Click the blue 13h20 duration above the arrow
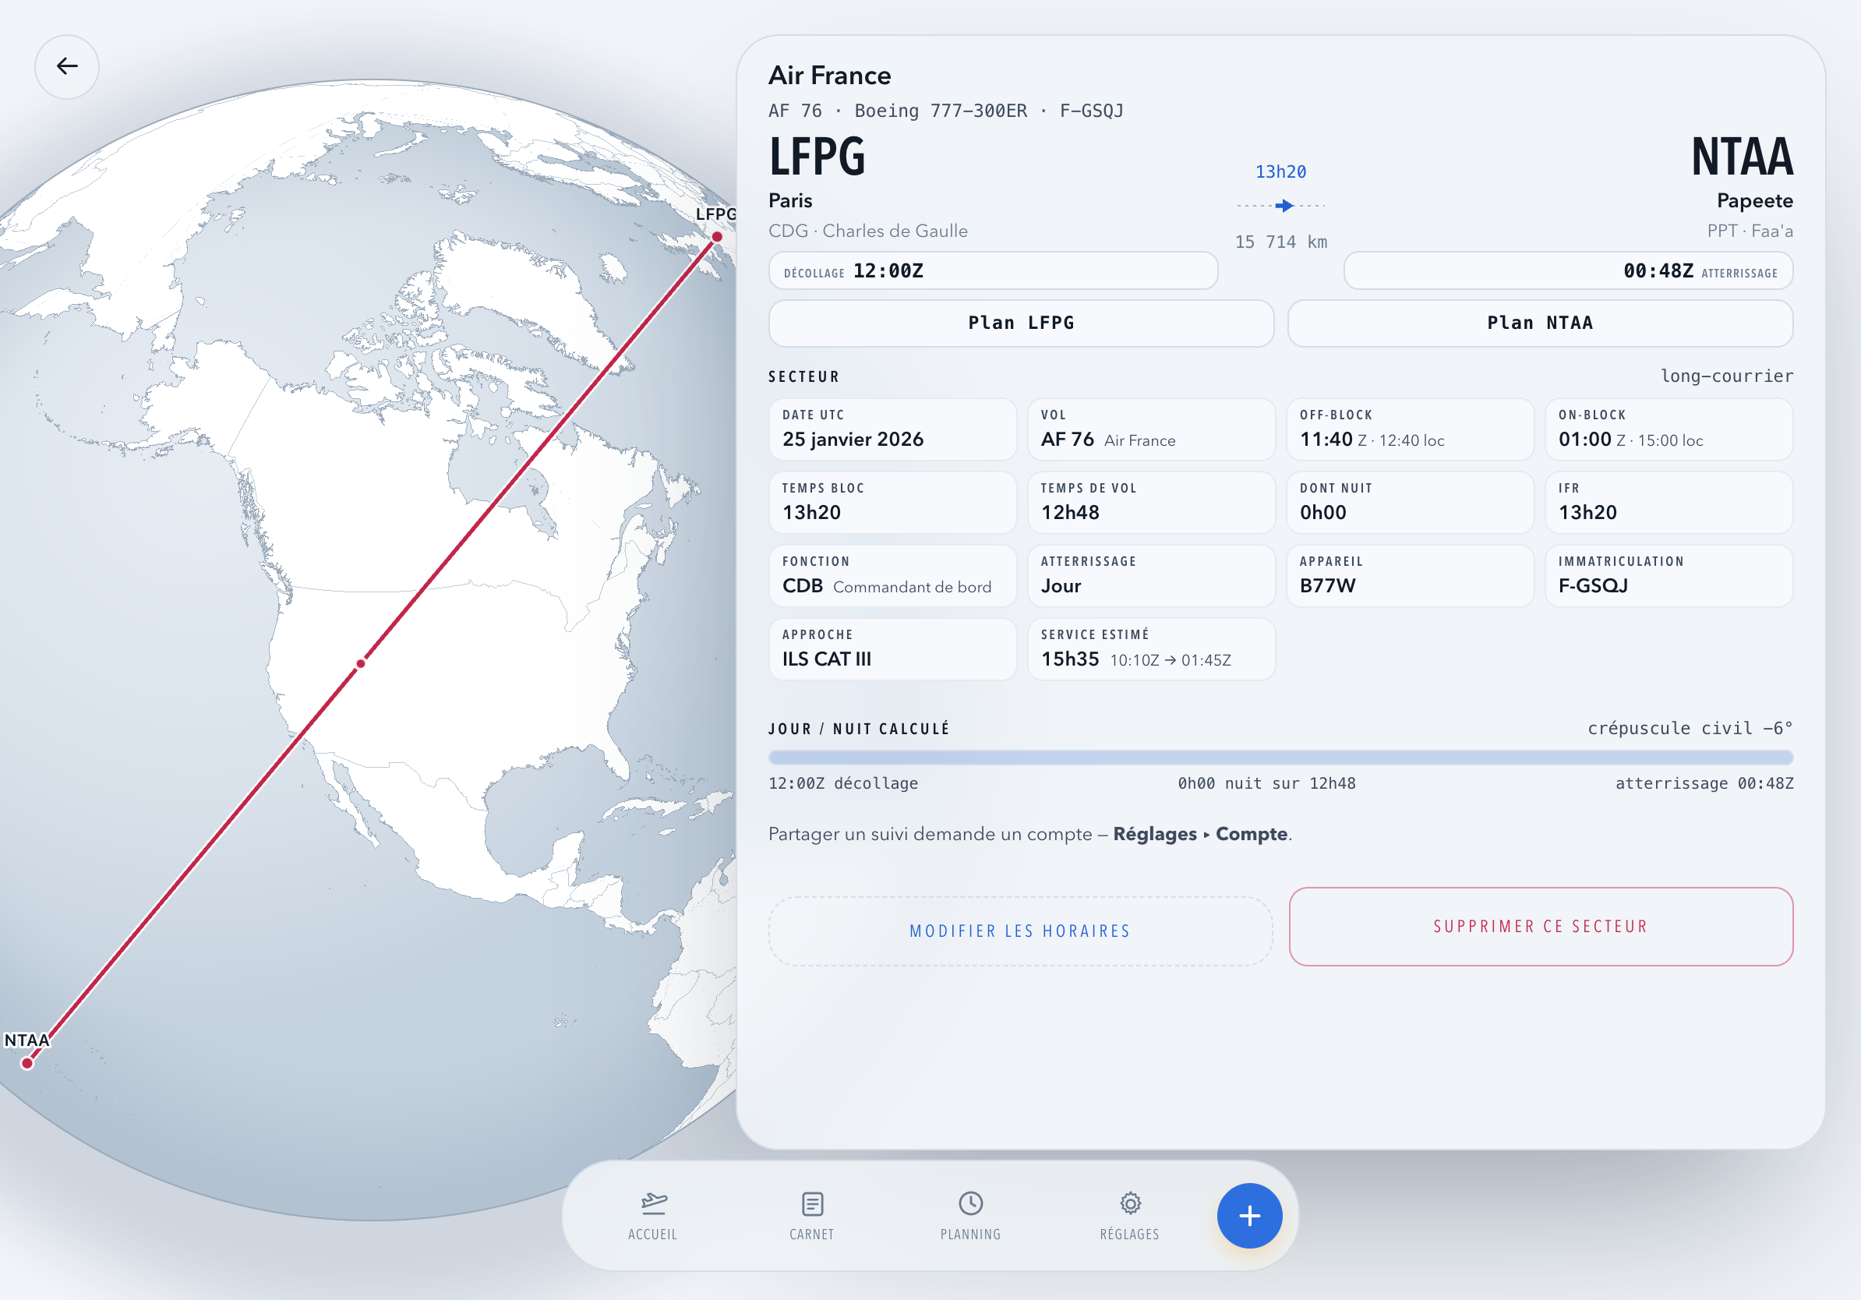Image resolution: width=1861 pixels, height=1300 pixels. click(1280, 171)
